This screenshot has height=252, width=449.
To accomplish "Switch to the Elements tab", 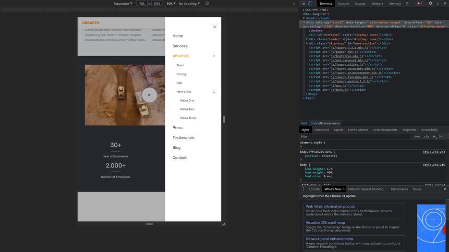I will (326, 4).
